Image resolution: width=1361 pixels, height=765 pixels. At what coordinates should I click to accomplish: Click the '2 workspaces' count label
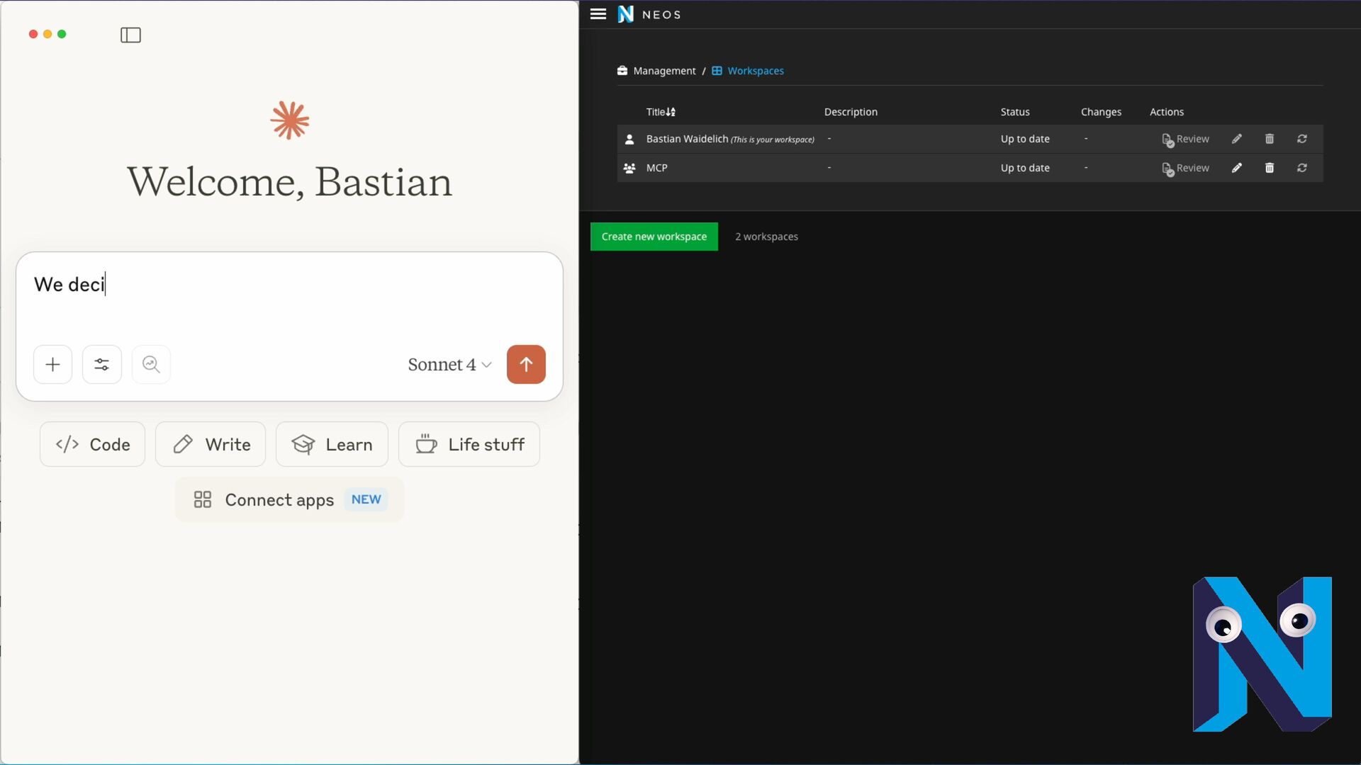[766, 237]
